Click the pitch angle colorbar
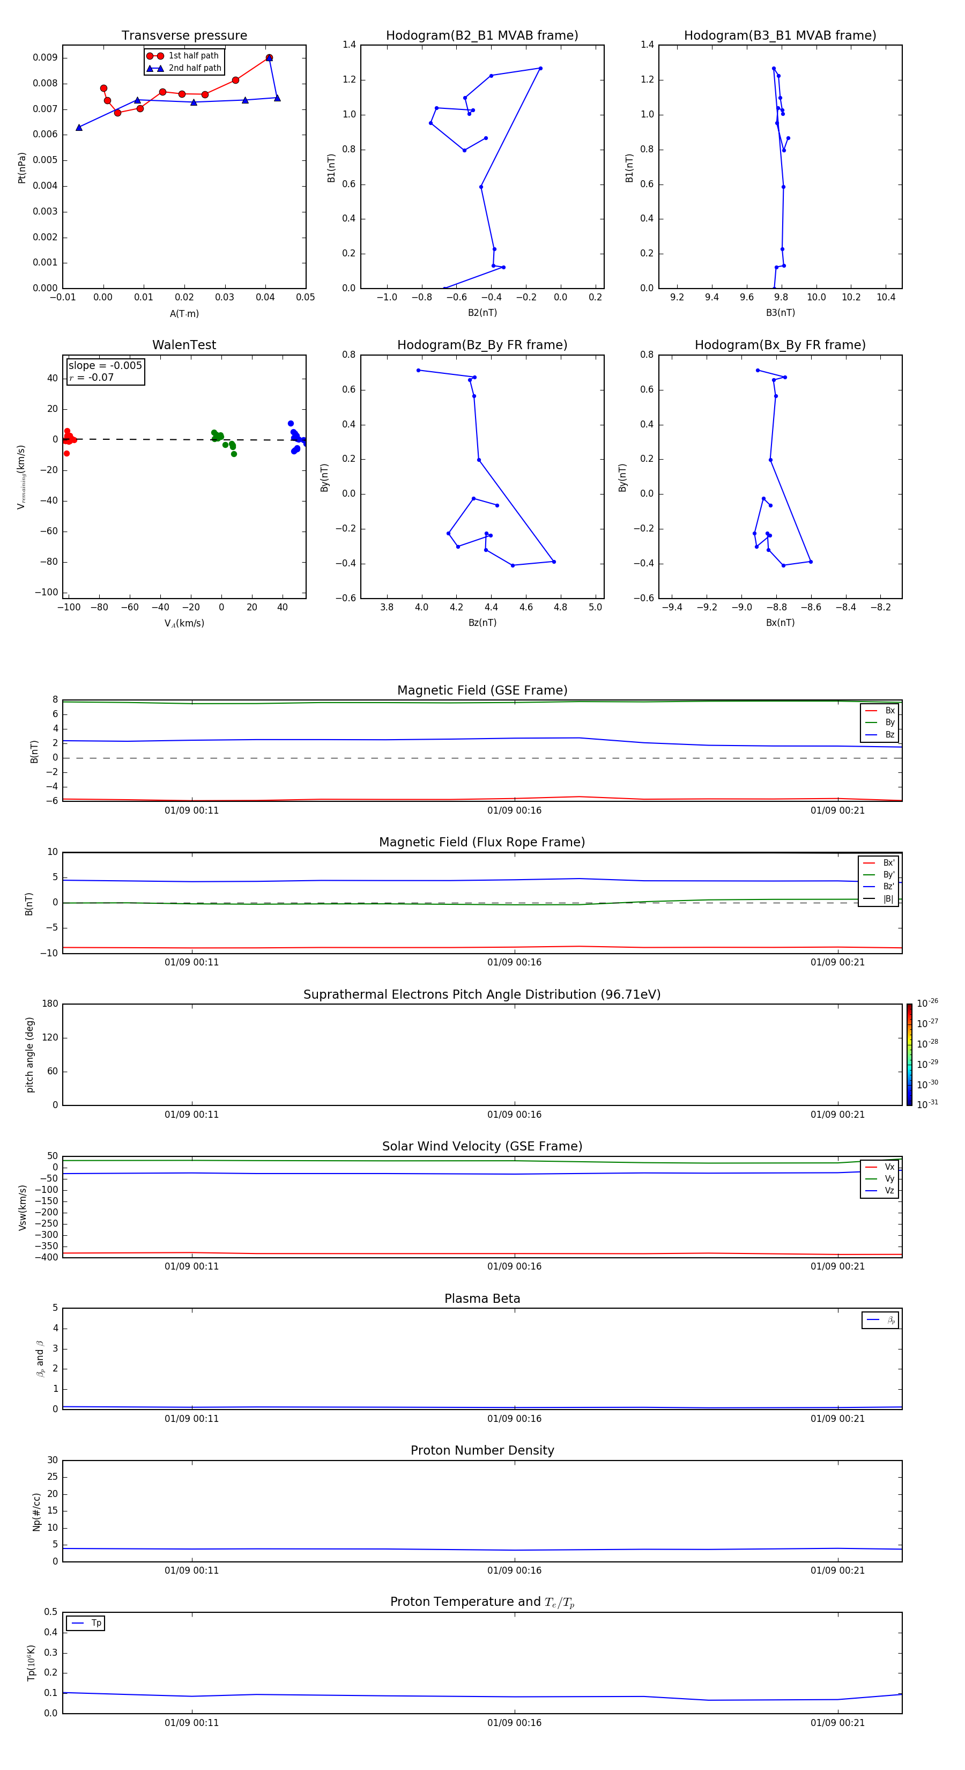The width and height of the screenshot is (965, 1770). [x=909, y=1054]
